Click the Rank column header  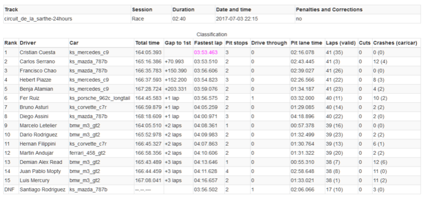click(11, 43)
